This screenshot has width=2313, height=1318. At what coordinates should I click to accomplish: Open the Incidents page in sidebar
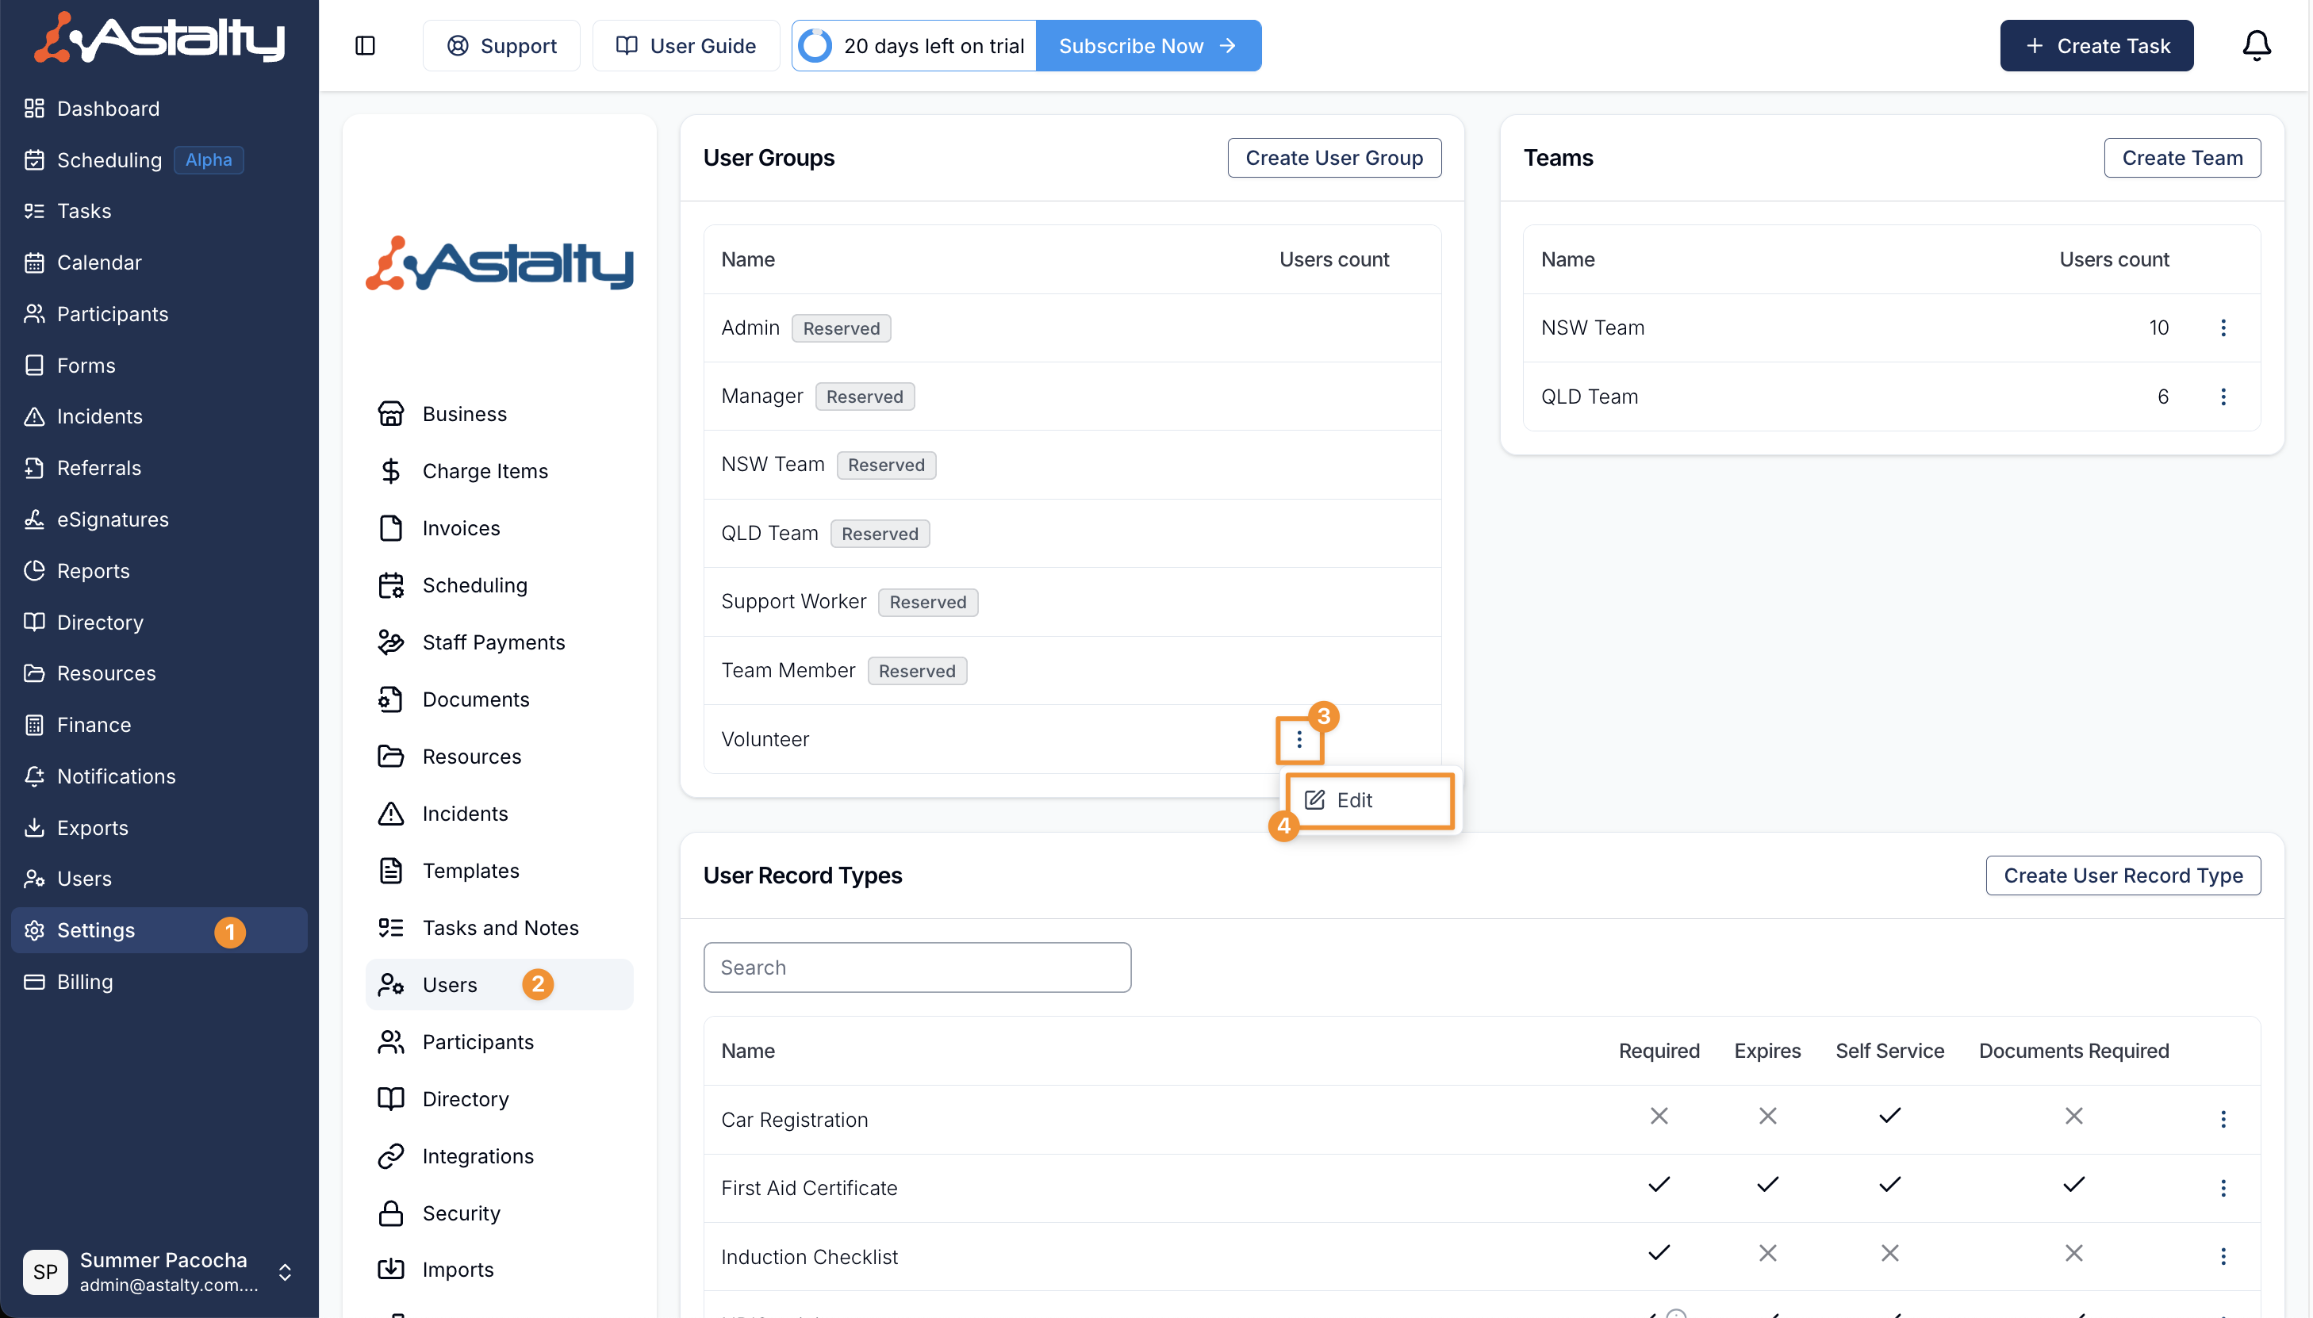coord(100,416)
